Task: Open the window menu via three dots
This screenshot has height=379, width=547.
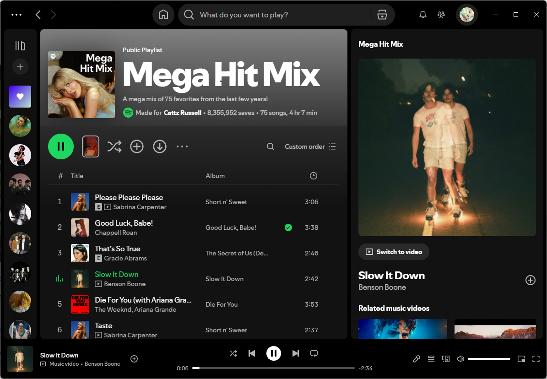Action: click(x=16, y=15)
